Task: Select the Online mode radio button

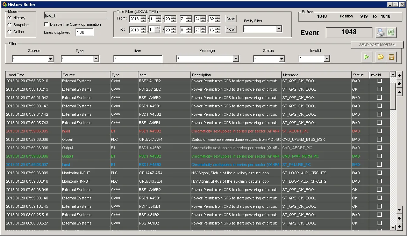Action: pyautogui.click(x=9, y=32)
